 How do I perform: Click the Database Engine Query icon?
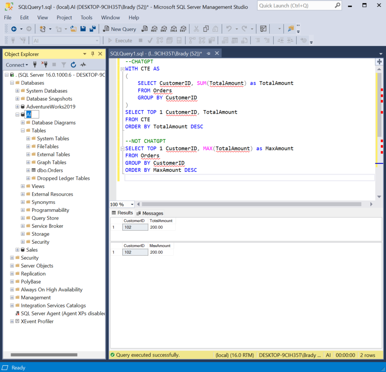(x=144, y=29)
